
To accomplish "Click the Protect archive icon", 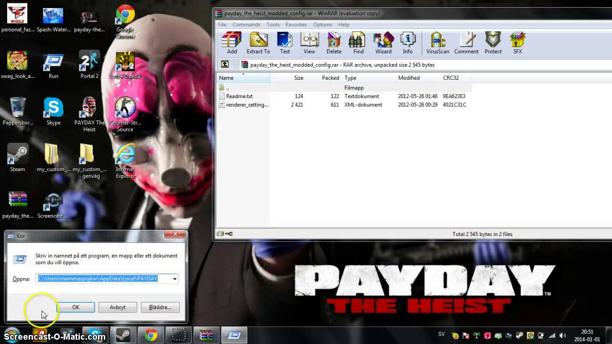I will pos(493,43).
